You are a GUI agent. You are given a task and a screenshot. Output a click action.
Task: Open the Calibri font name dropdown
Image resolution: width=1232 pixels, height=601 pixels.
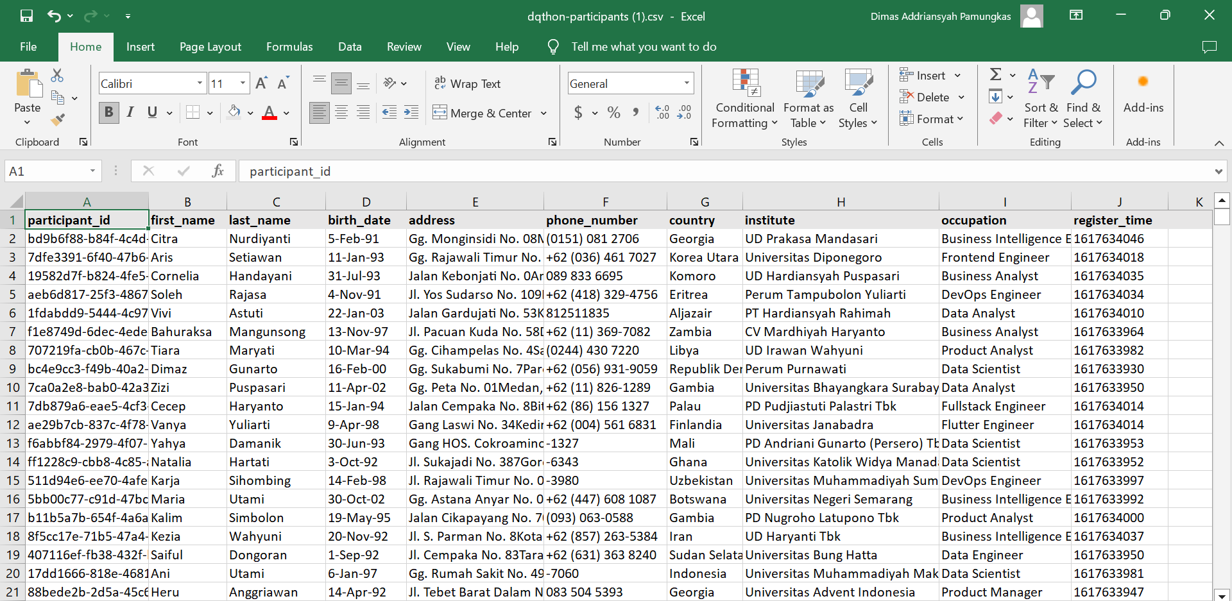200,83
